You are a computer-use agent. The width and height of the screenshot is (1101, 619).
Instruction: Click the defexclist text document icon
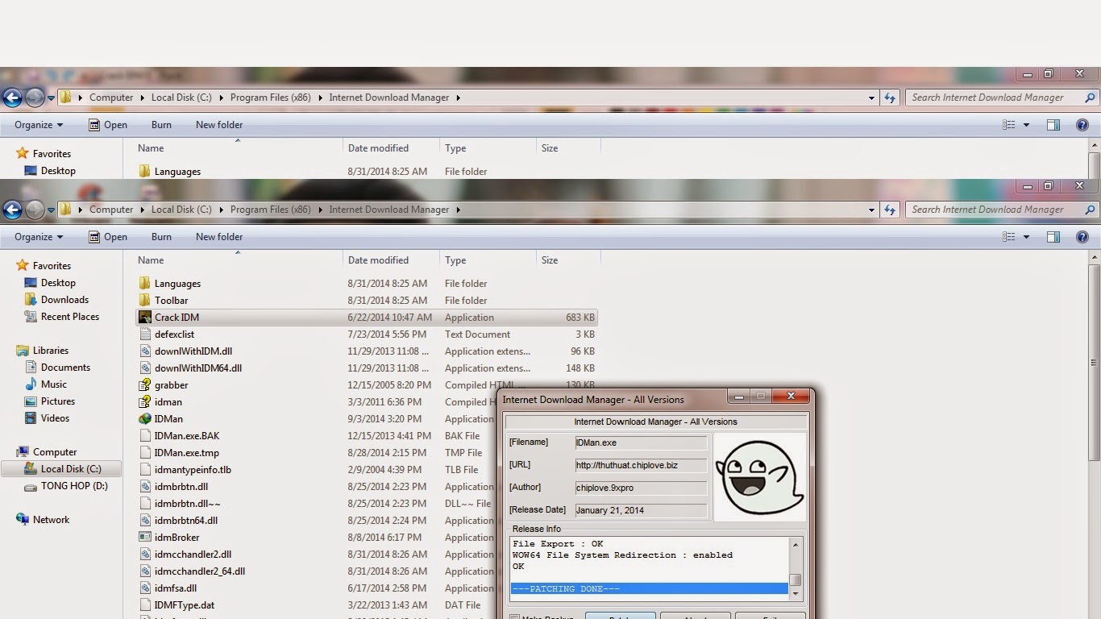point(145,334)
